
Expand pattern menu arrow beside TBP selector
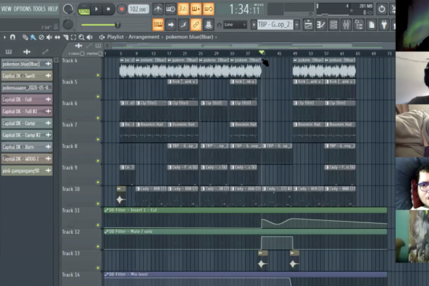coord(254,25)
